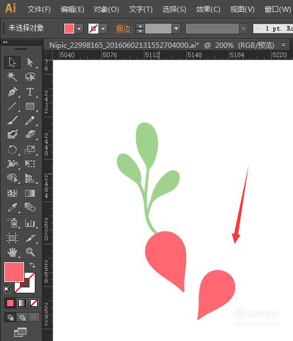
Task: Select the Magic Wand tool
Action: (12, 77)
